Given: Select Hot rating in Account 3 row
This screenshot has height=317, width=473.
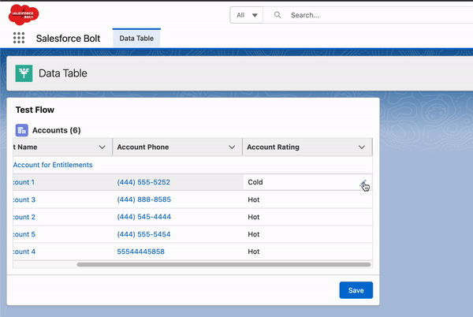Looking at the screenshot, I should [307, 200].
